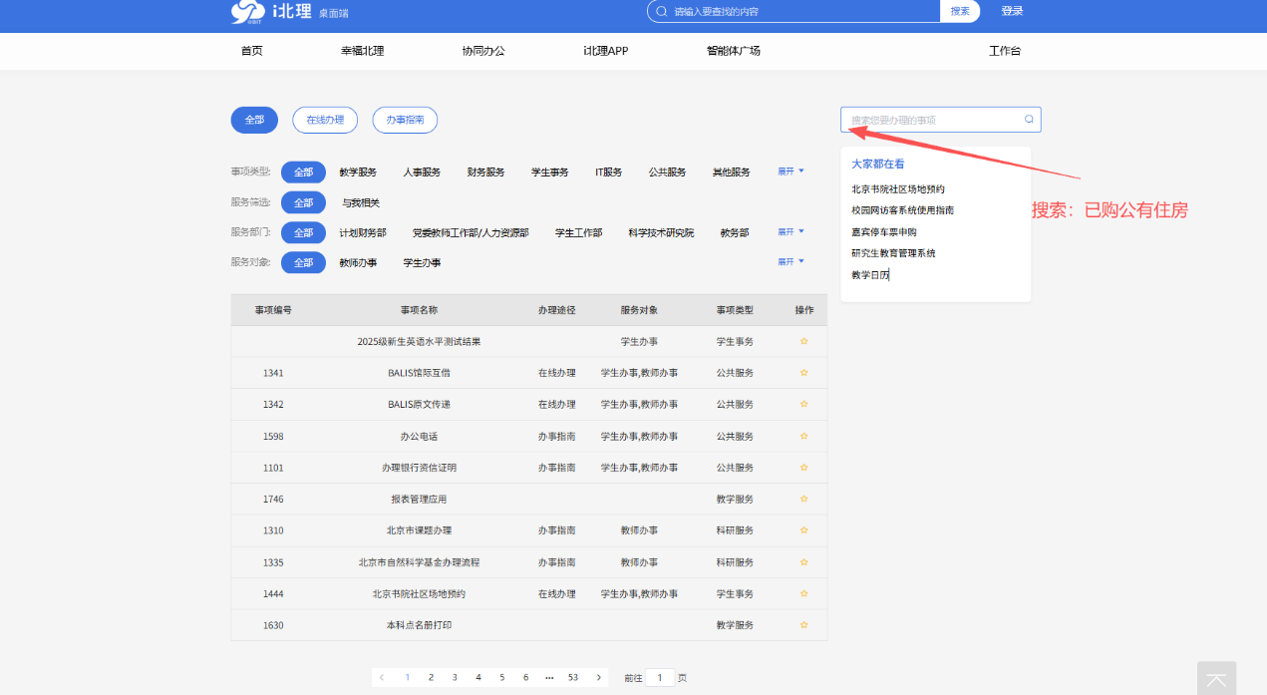The height and width of the screenshot is (695, 1267).
Task: Expand the 服务对象 filter row
Action: point(791,261)
